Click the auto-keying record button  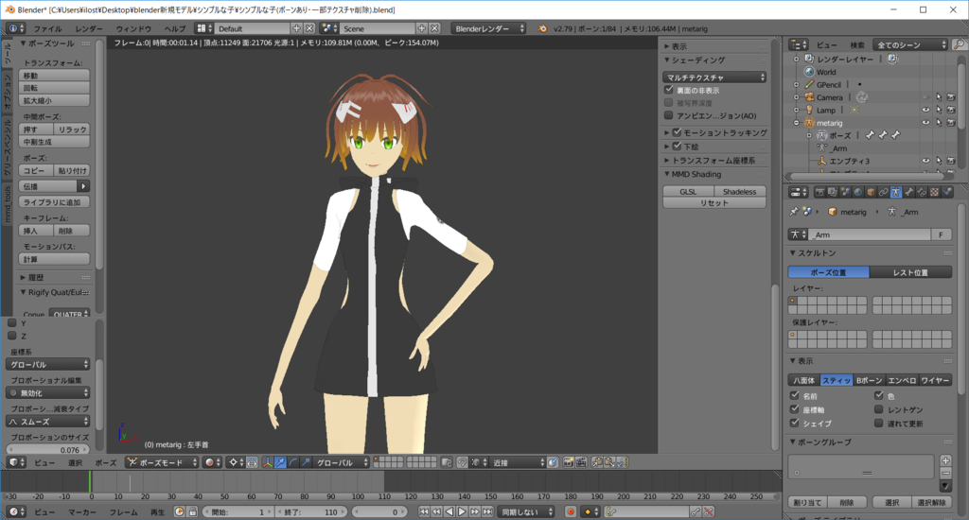(571, 511)
